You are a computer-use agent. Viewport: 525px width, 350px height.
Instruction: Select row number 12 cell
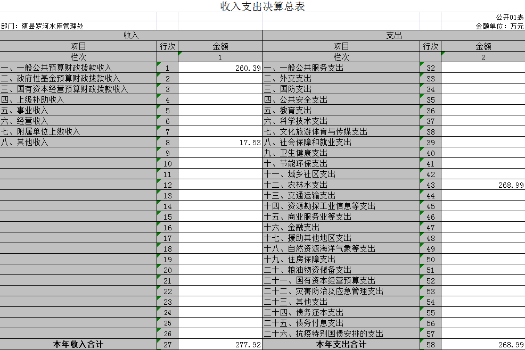coord(167,185)
